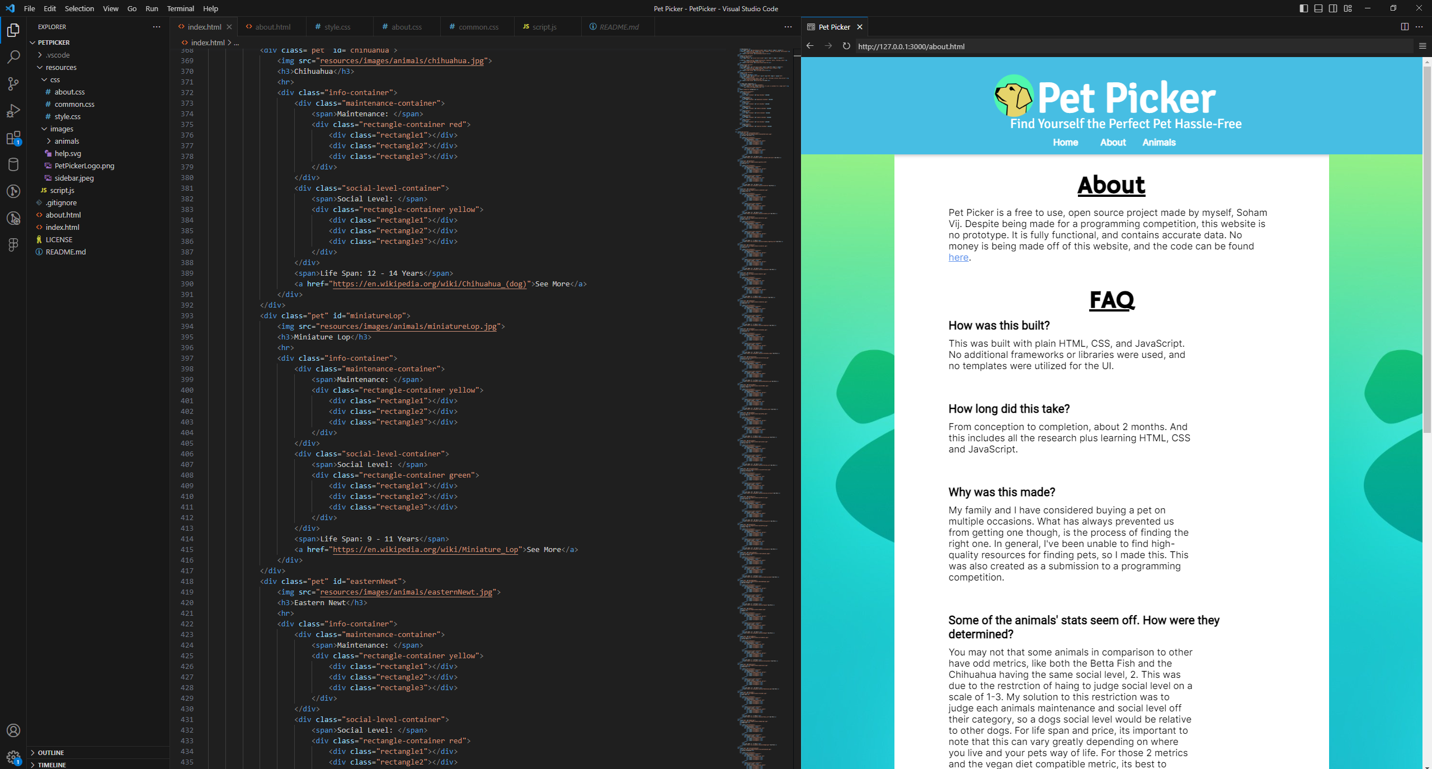Click the preview browser back arrow

coord(810,46)
